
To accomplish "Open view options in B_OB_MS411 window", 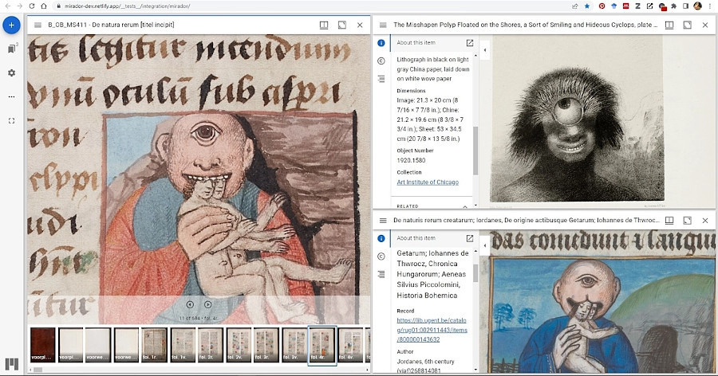I will [x=324, y=25].
